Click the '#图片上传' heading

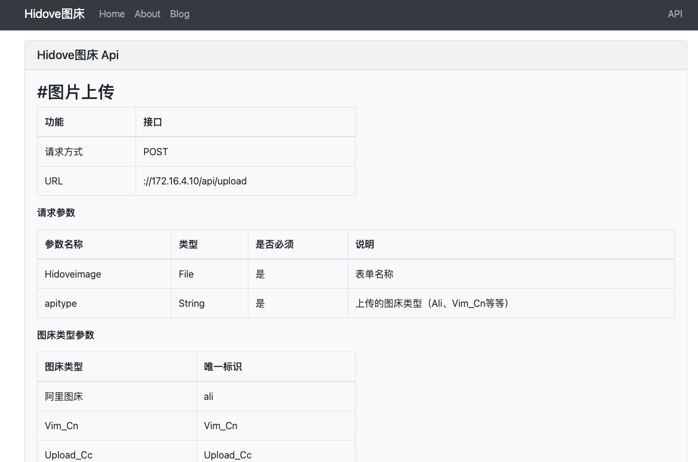[76, 92]
